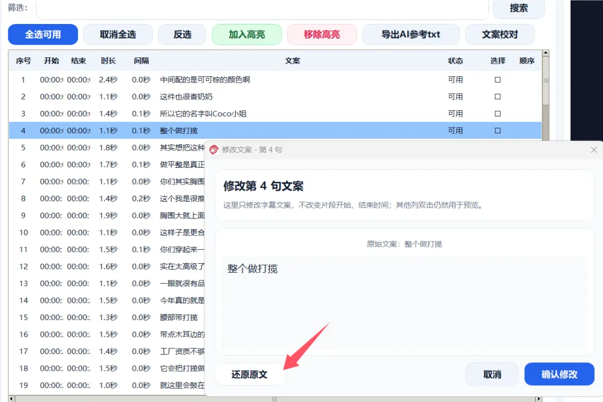
Task: Tick the checkbox for row 1
Action: point(497,80)
